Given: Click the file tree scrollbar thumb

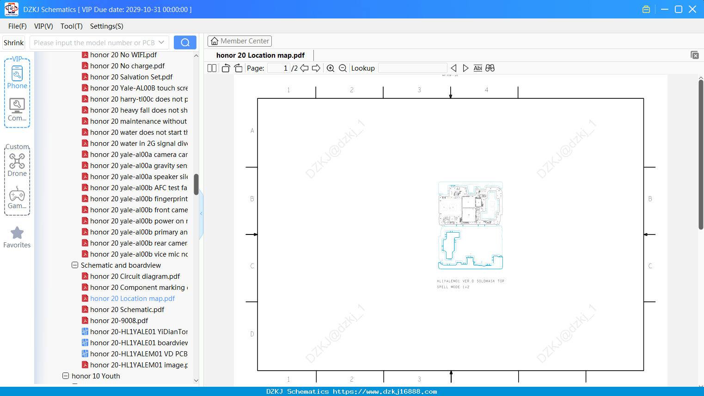Looking at the screenshot, I should 196,184.
